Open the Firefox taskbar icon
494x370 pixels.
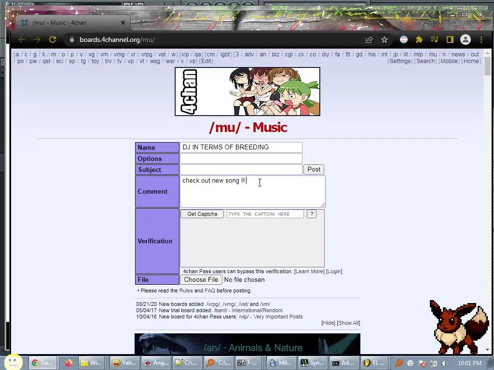pyautogui.click(x=69, y=363)
